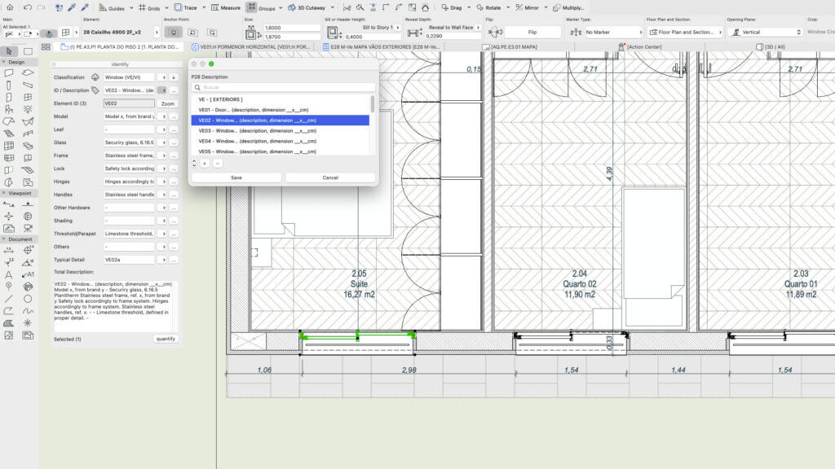Click Cancel in P28 Description dialog
The image size is (835, 469).
[x=330, y=178]
